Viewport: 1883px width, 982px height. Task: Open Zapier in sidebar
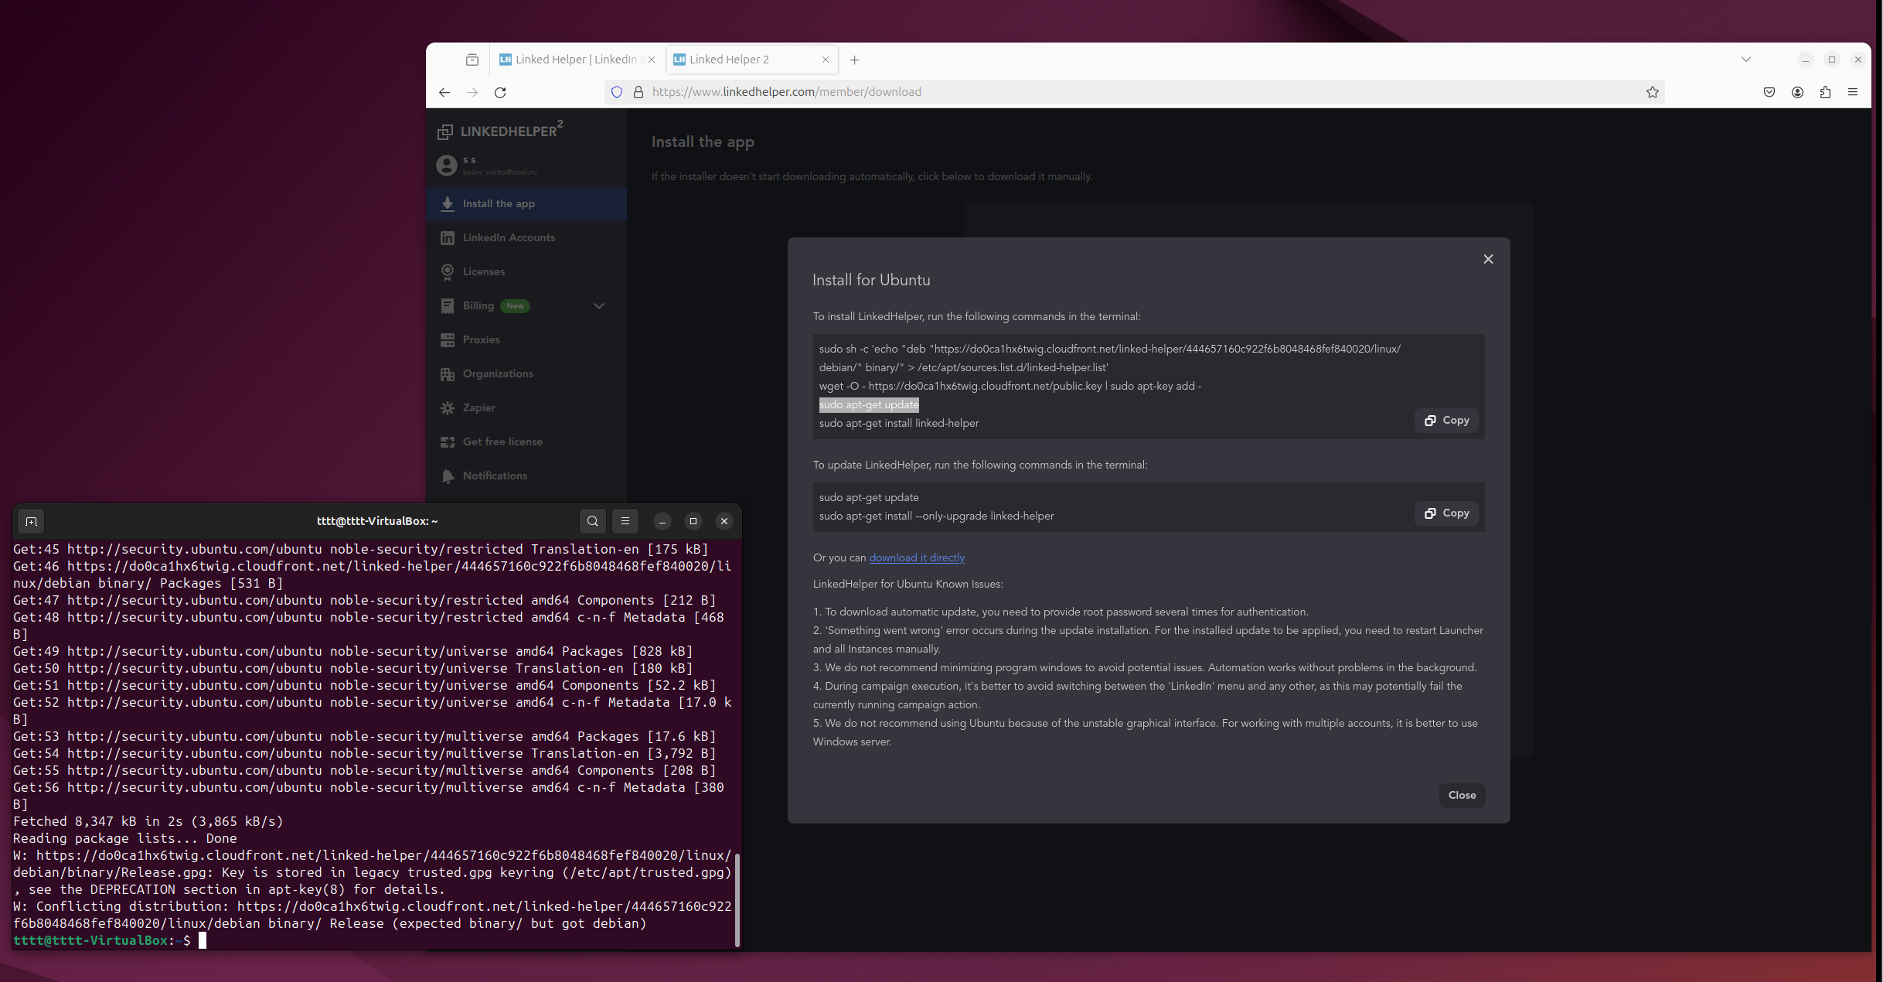(526, 407)
